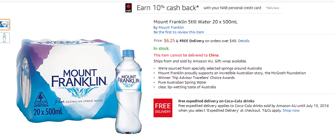This screenshot has height=136, width=335.
Task: Click Free expedited delivery on Coca-Cola drinks heading
Action: 216,101
